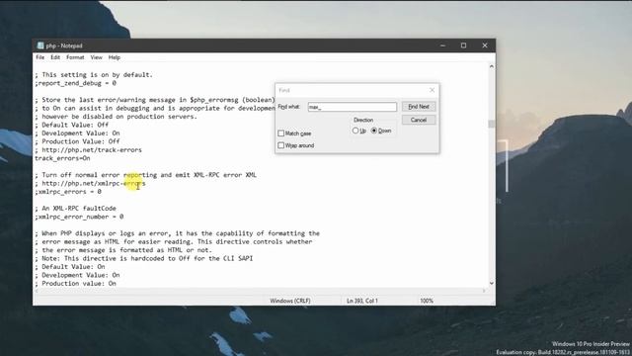Cancel the Find dialog
Image resolution: width=632 pixels, height=356 pixels.
tap(419, 120)
